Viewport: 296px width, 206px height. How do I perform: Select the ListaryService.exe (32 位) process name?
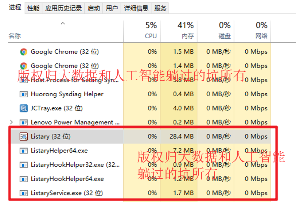67,193
